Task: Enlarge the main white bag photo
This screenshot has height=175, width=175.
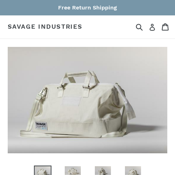Action: (x=87, y=100)
